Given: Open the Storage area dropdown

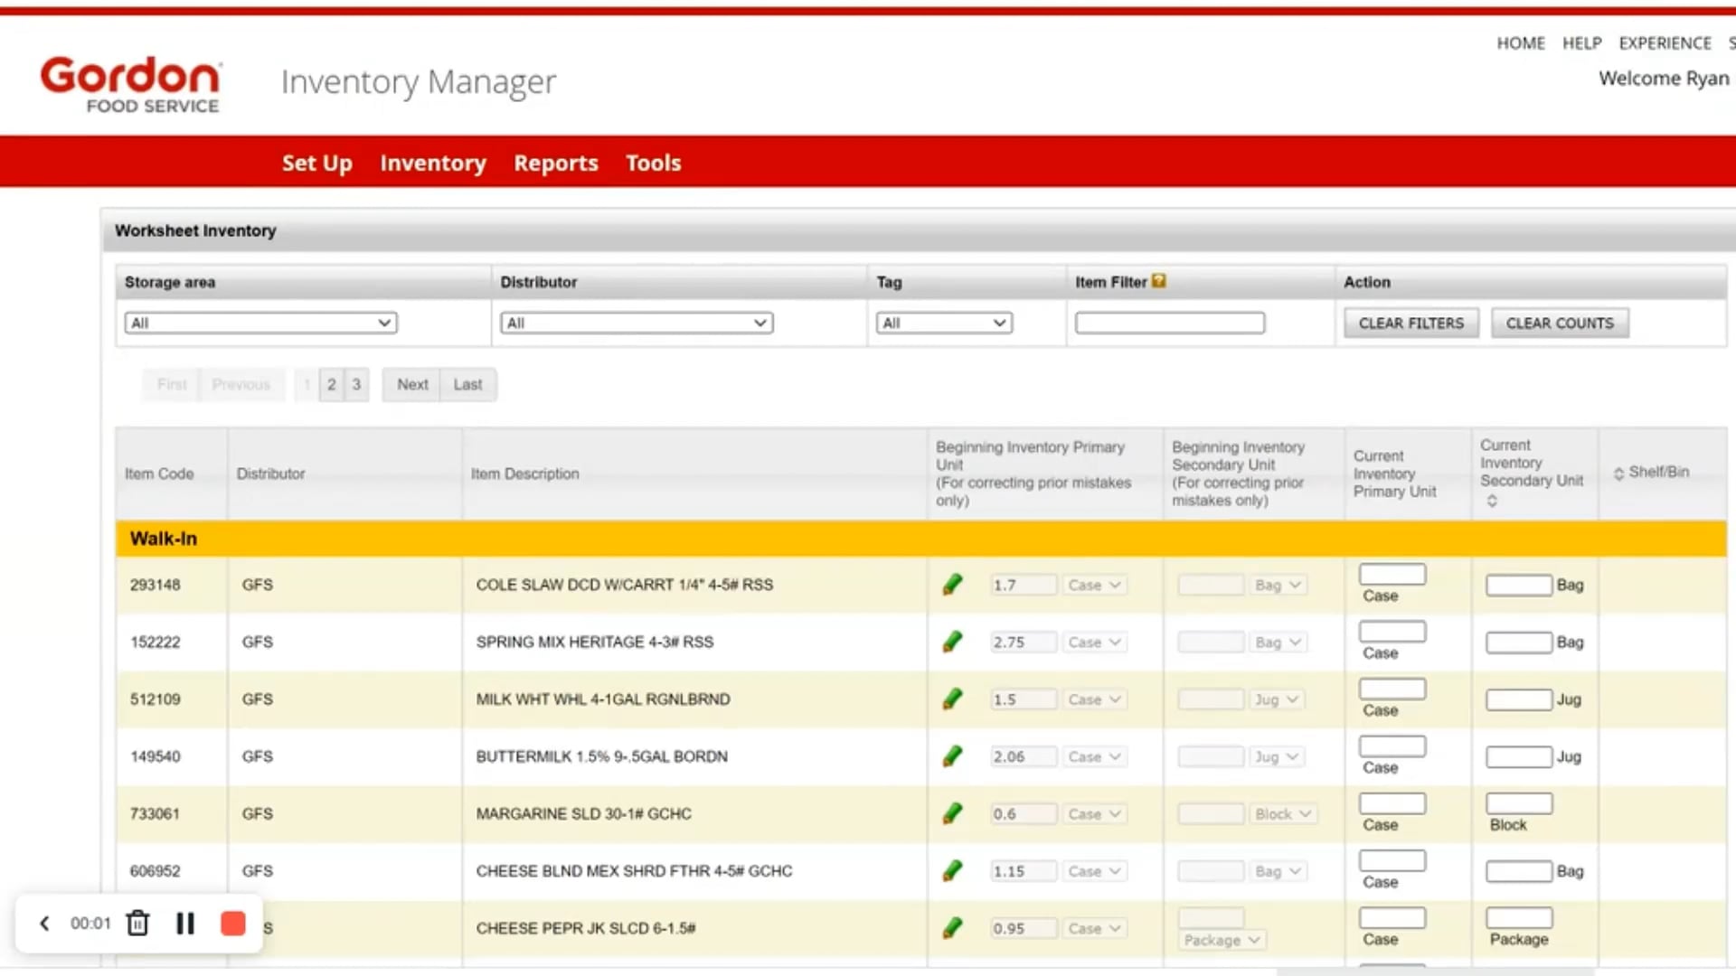Looking at the screenshot, I should coord(260,323).
